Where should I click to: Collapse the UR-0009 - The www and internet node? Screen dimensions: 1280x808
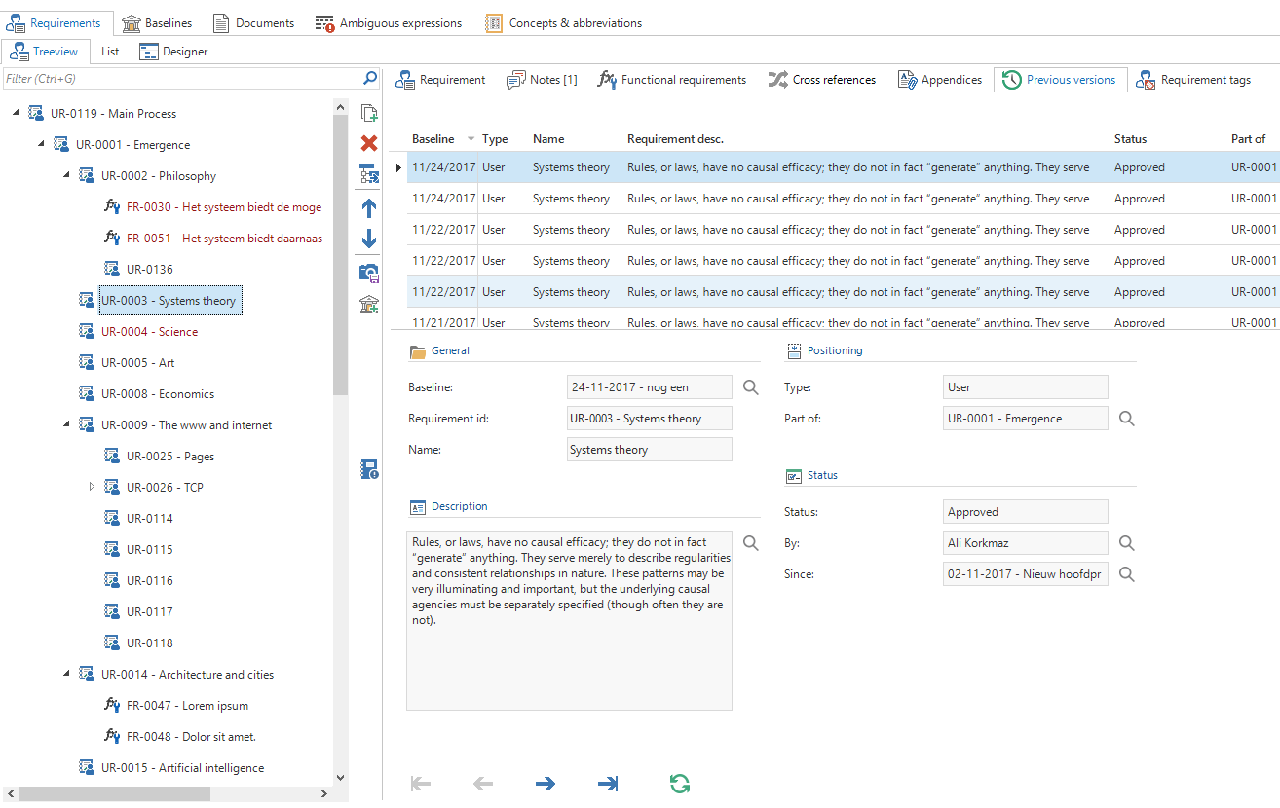(66, 424)
